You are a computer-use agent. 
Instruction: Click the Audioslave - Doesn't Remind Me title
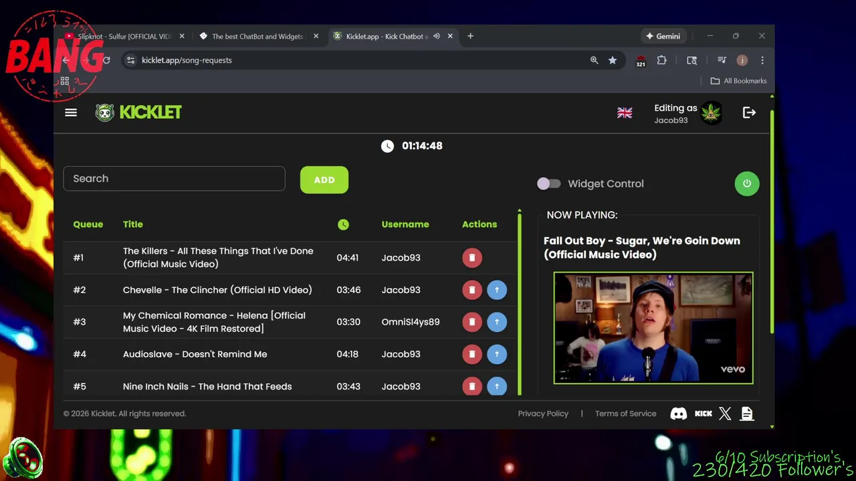pyautogui.click(x=195, y=354)
